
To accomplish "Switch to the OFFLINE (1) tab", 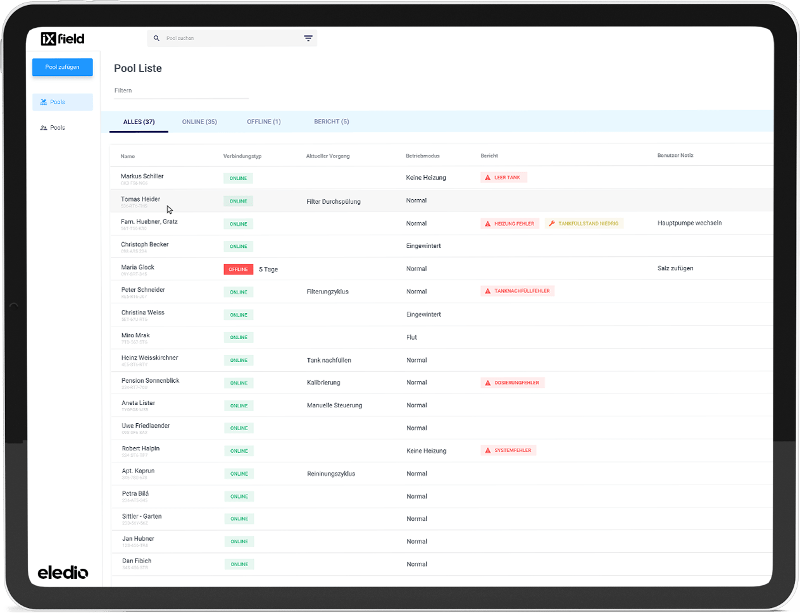I will [263, 121].
